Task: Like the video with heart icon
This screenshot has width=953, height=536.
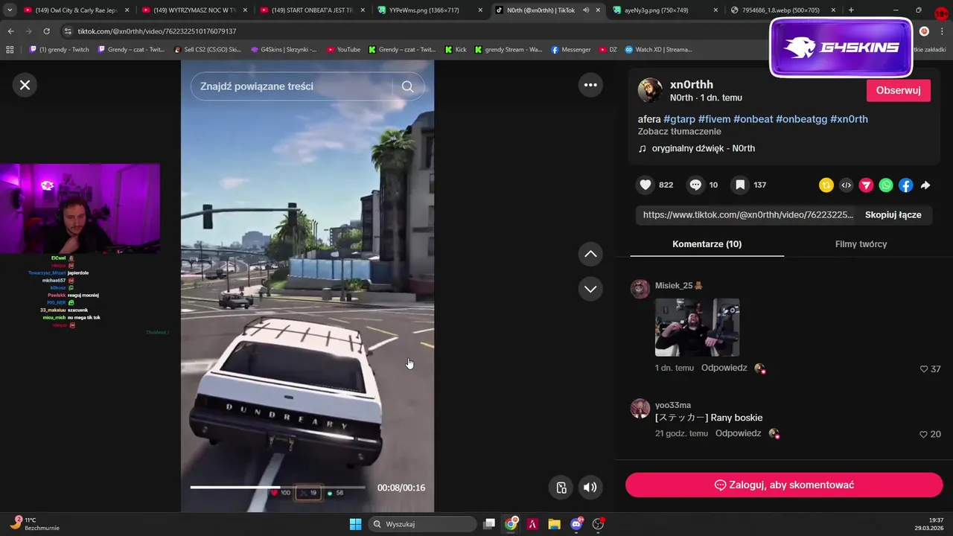Action: point(646,185)
